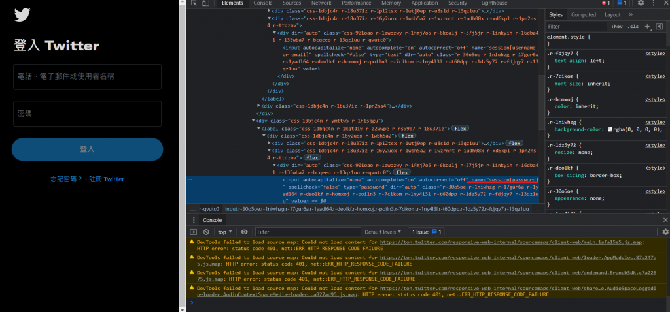The width and height of the screenshot is (670, 312).
Task: Create a live expression with eye icon
Action: point(245,232)
